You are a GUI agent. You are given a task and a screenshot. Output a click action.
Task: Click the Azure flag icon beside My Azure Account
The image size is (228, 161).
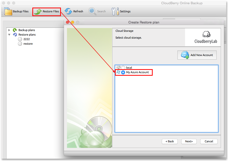coord(118,72)
